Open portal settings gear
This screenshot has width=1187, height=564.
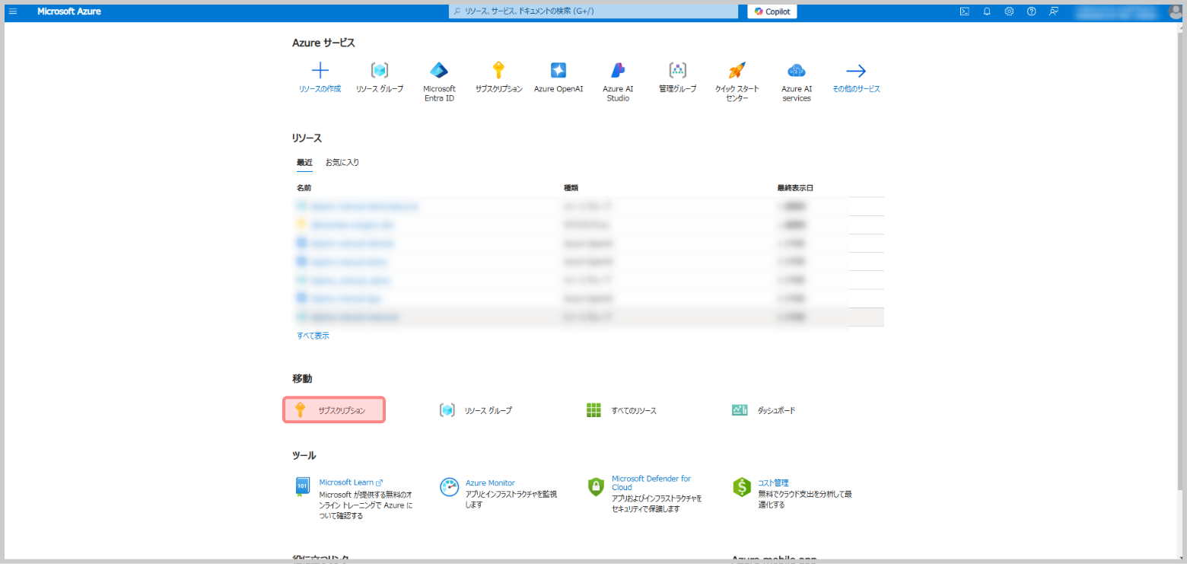[1009, 11]
